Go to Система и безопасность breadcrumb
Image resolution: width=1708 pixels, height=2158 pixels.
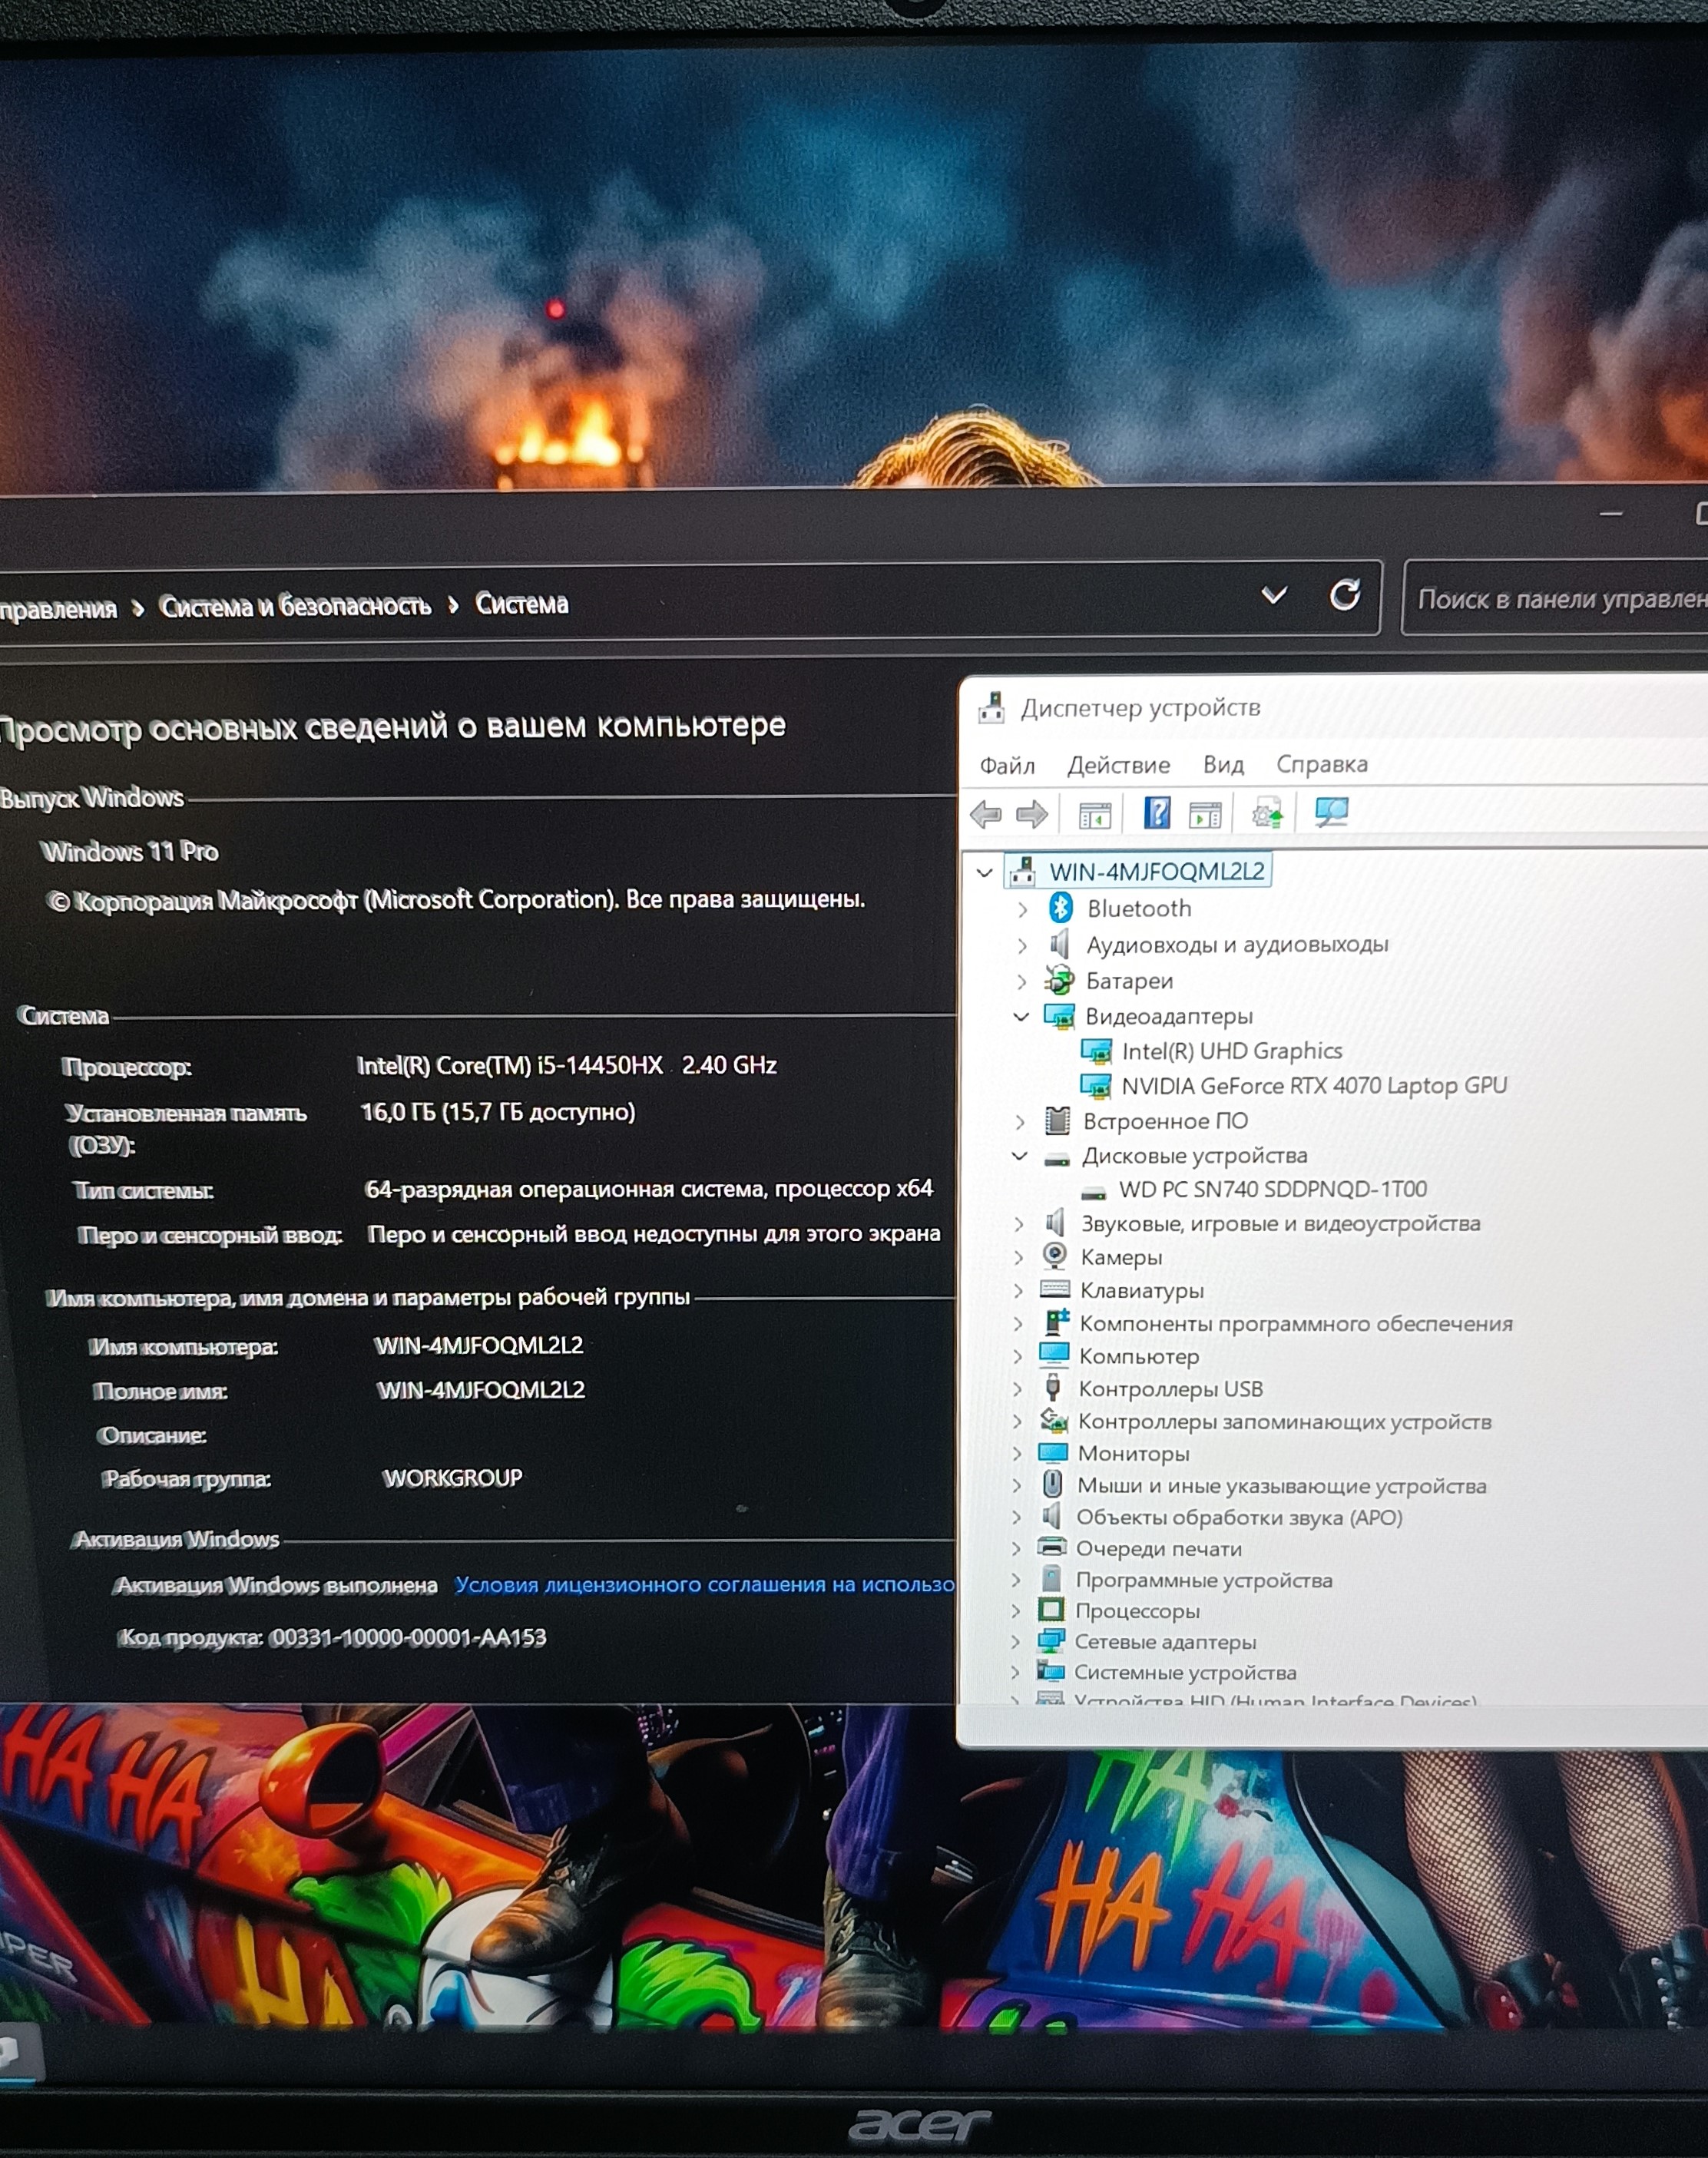coord(295,606)
